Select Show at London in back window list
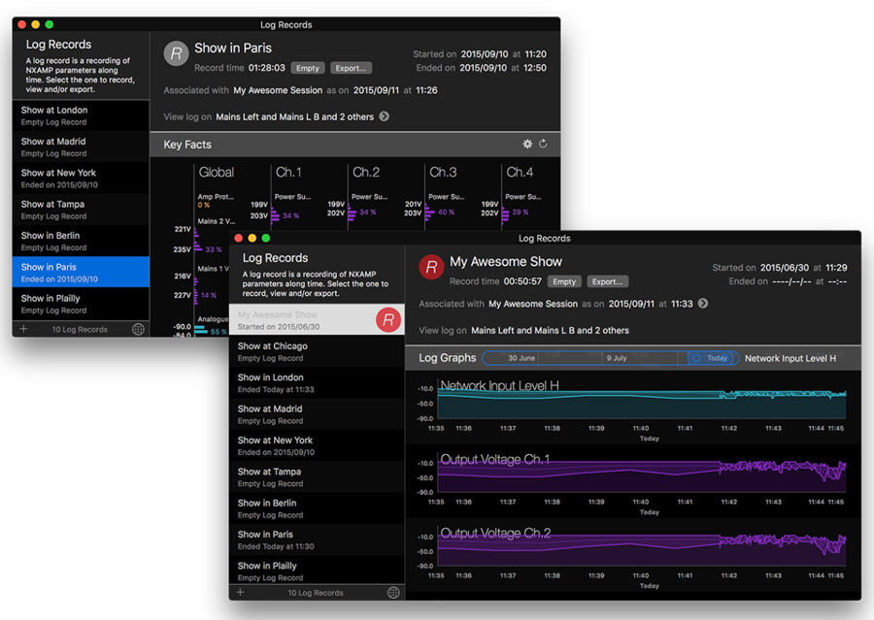Screen dimensions: 874x620 coord(81,115)
